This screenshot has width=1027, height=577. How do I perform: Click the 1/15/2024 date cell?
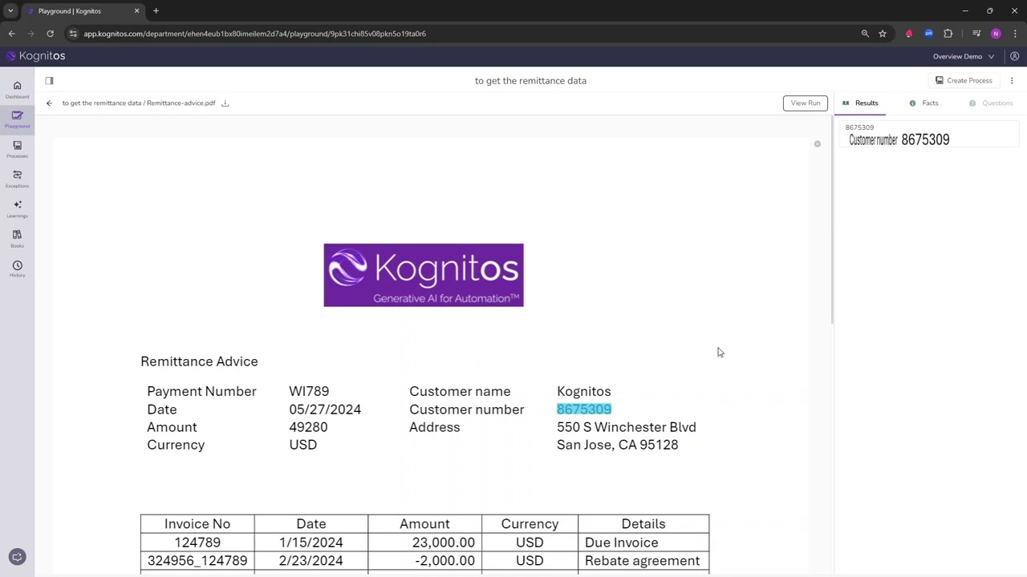click(x=311, y=543)
